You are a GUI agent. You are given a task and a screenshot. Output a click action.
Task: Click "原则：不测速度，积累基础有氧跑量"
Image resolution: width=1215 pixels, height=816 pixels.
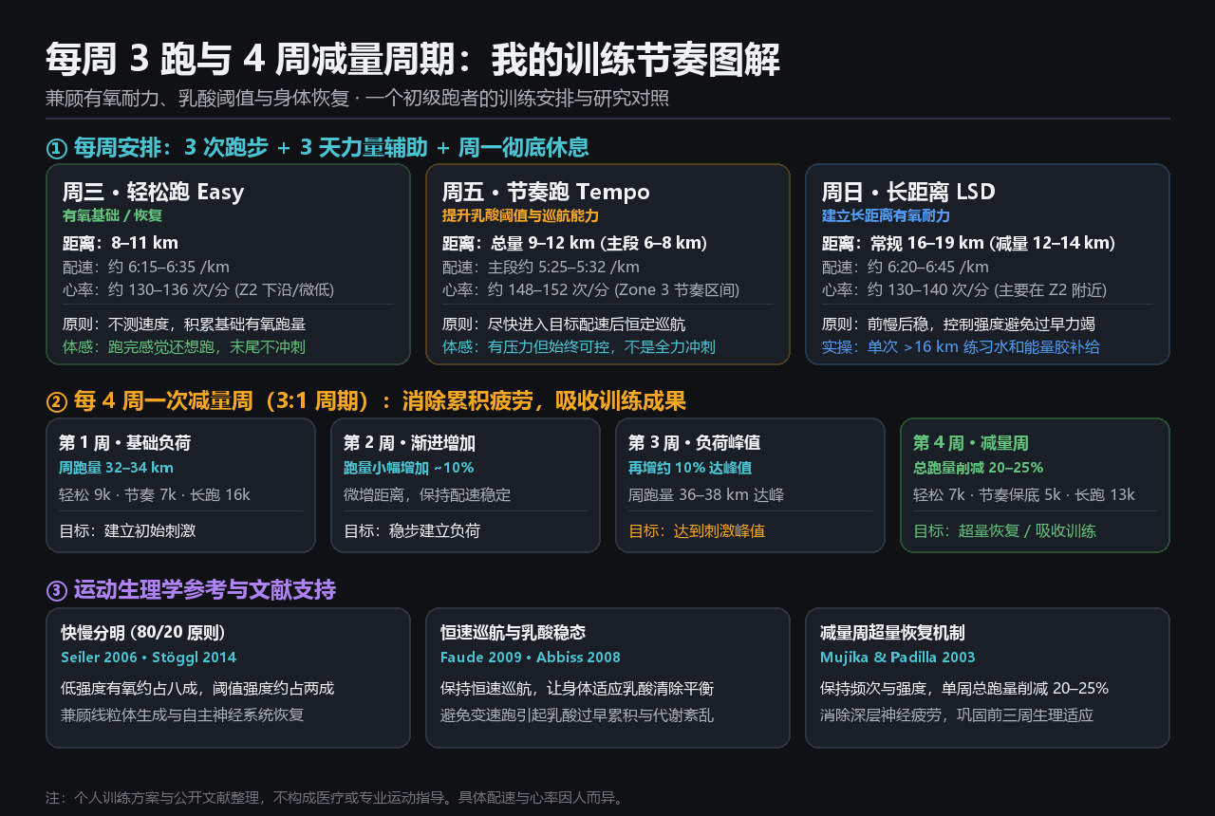coord(184,324)
